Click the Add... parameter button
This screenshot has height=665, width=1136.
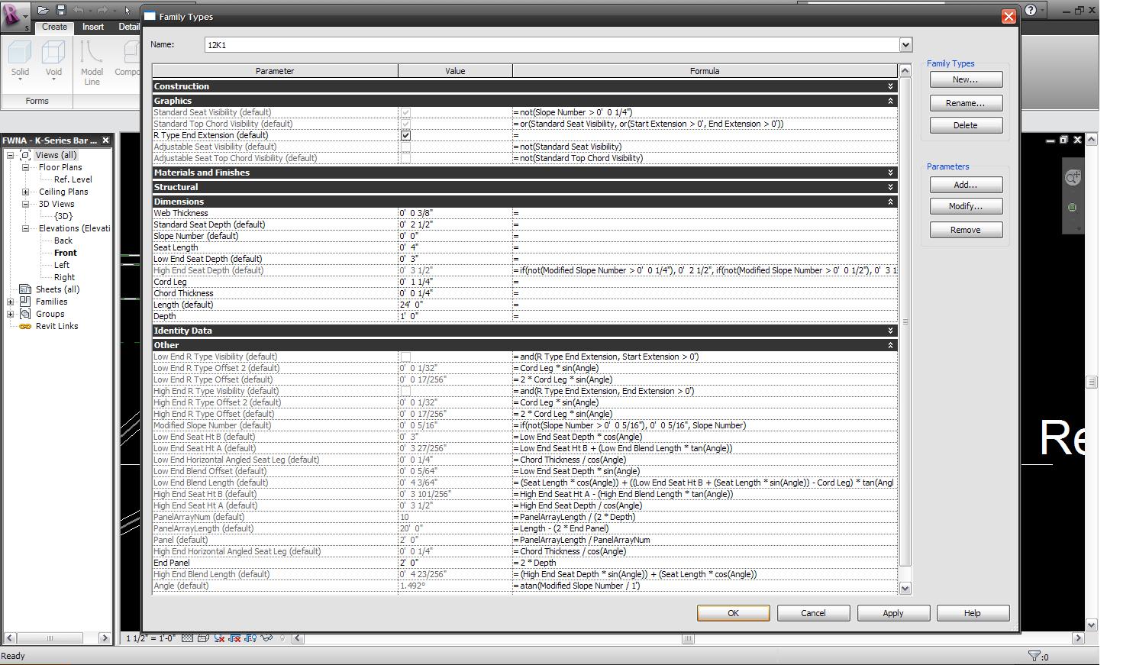coord(966,185)
